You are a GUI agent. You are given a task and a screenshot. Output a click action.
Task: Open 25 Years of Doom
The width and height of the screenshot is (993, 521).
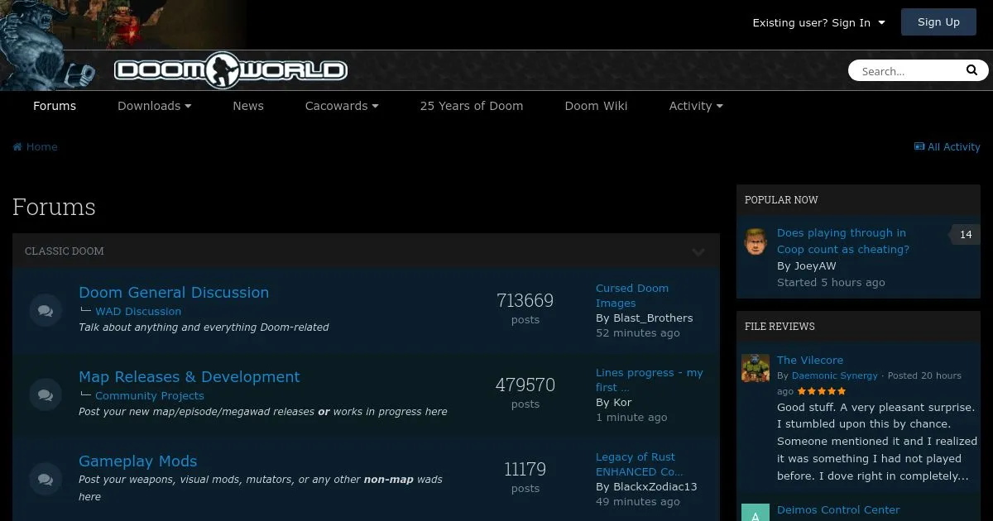click(x=472, y=106)
